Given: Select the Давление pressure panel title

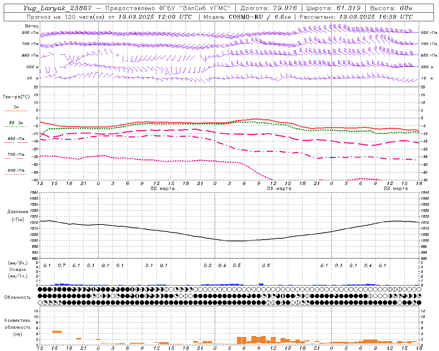Looking at the screenshot, I should point(18,212).
